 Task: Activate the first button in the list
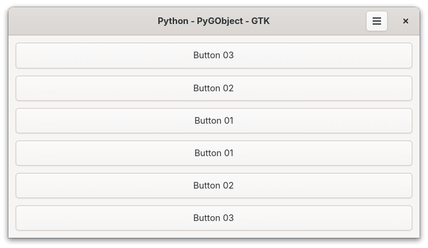pyautogui.click(x=214, y=55)
